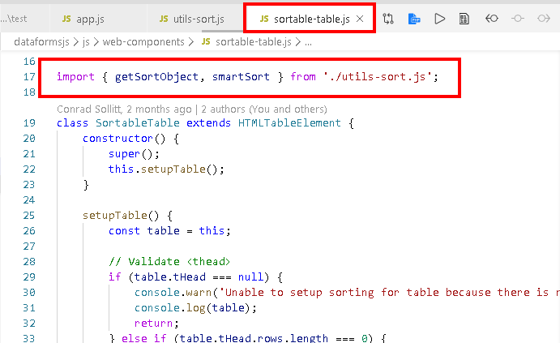Open js breadcrumb folder
The width and height of the screenshot is (560, 343).
point(86,42)
